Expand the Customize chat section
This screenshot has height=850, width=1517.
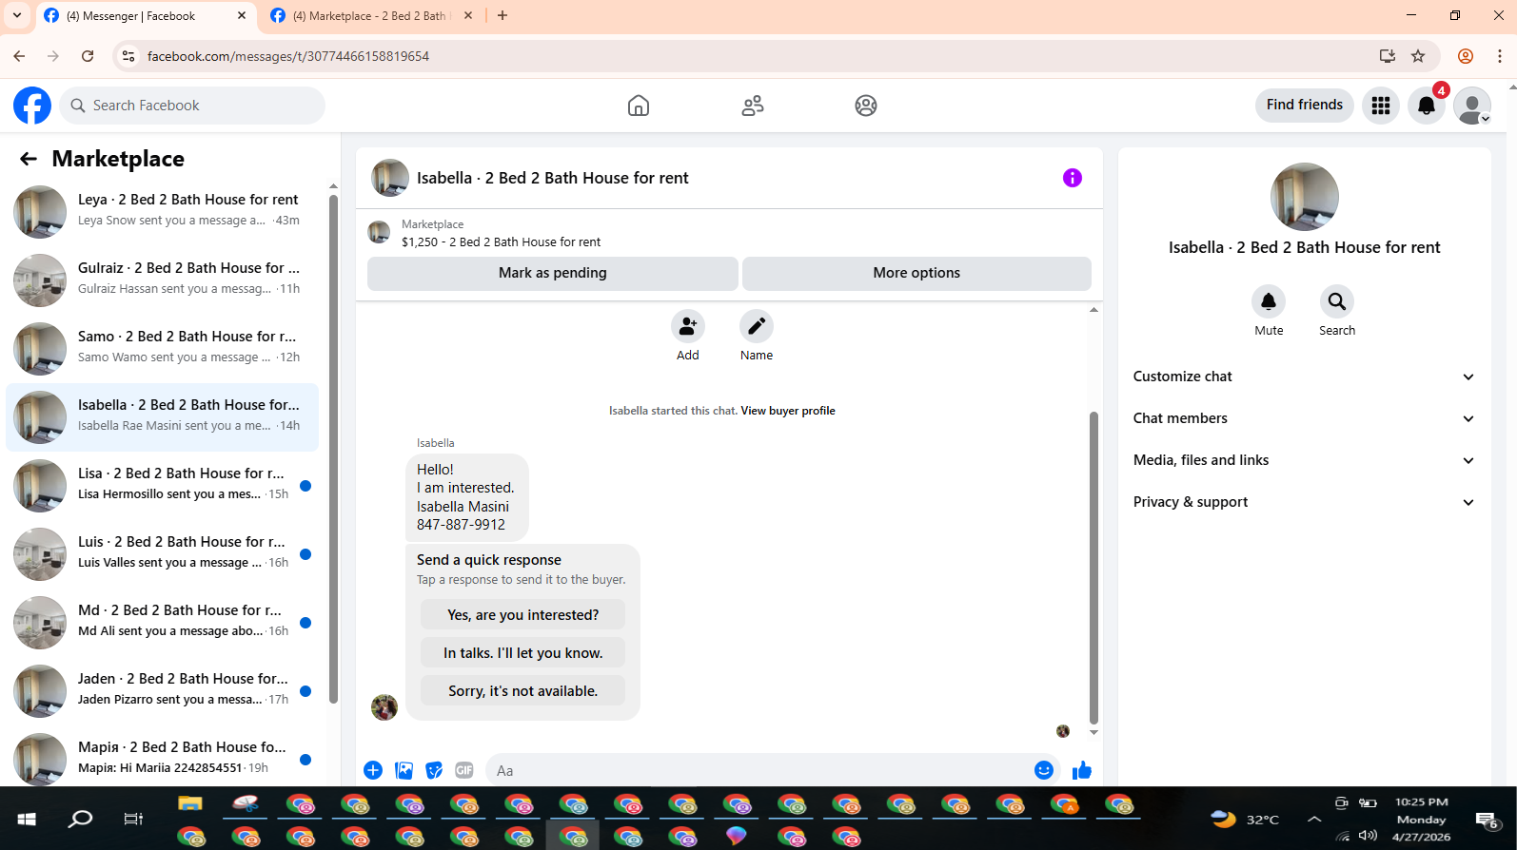(x=1304, y=377)
